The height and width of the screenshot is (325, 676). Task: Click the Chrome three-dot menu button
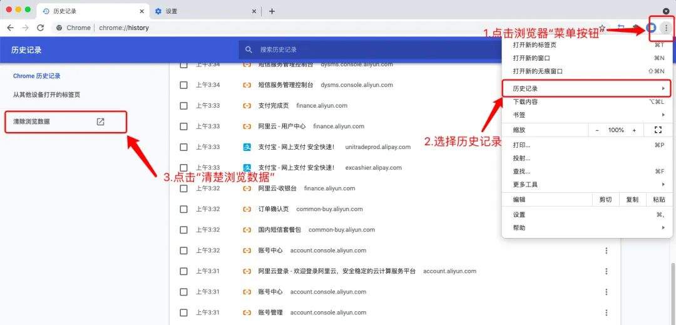coord(667,28)
